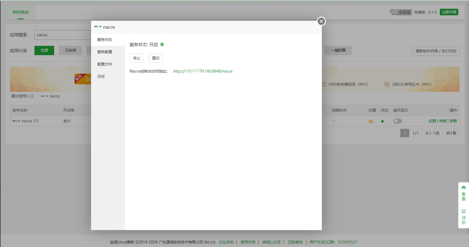This screenshot has width=469, height=247.
Task: Click the nacos icon in recent entries
Action: [44, 96]
